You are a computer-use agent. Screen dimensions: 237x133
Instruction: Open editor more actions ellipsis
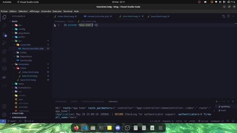[x=233, y=16]
